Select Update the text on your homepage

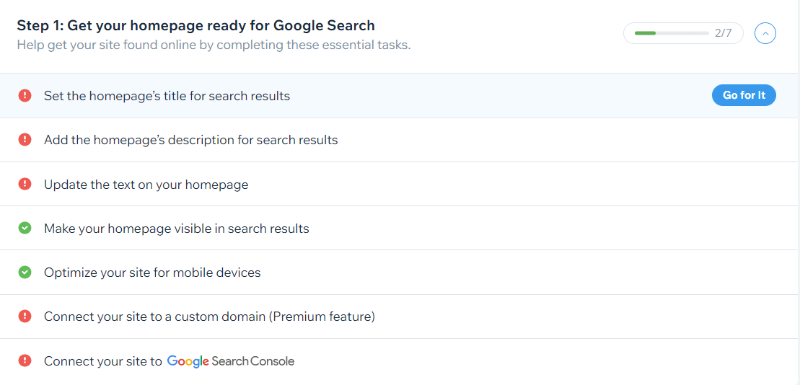tap(146, 184)
